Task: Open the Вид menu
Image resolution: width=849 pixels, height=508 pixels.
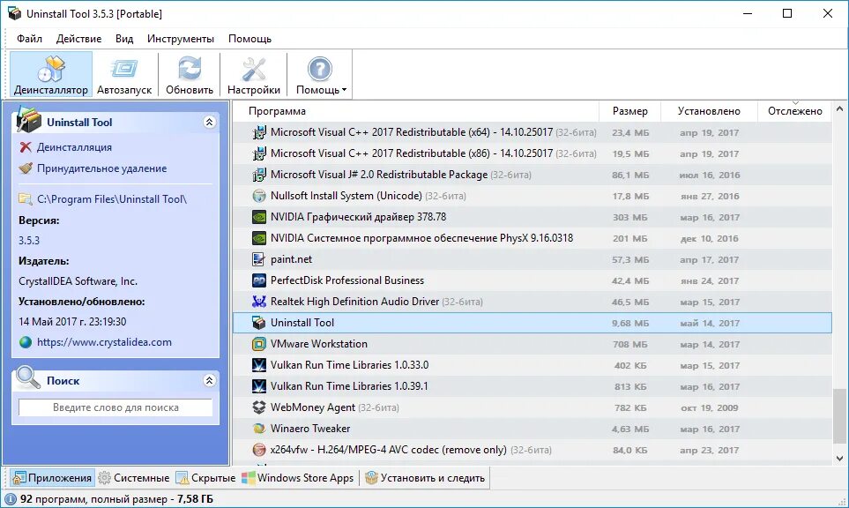Action: 124,39
